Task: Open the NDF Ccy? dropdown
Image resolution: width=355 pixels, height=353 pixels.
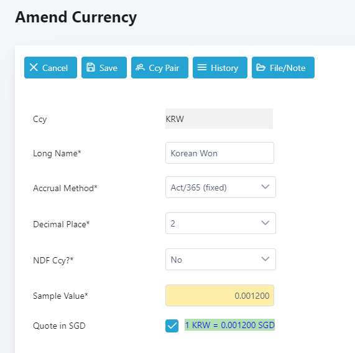Action: [221, 260]
